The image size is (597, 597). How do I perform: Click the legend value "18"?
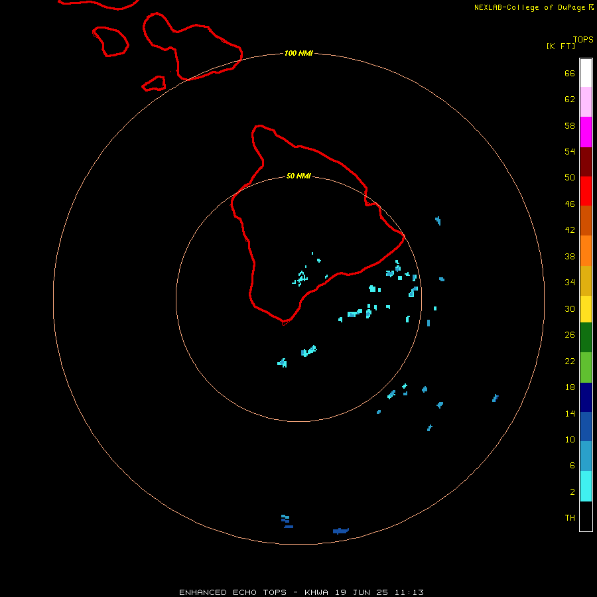click(570, 387)
